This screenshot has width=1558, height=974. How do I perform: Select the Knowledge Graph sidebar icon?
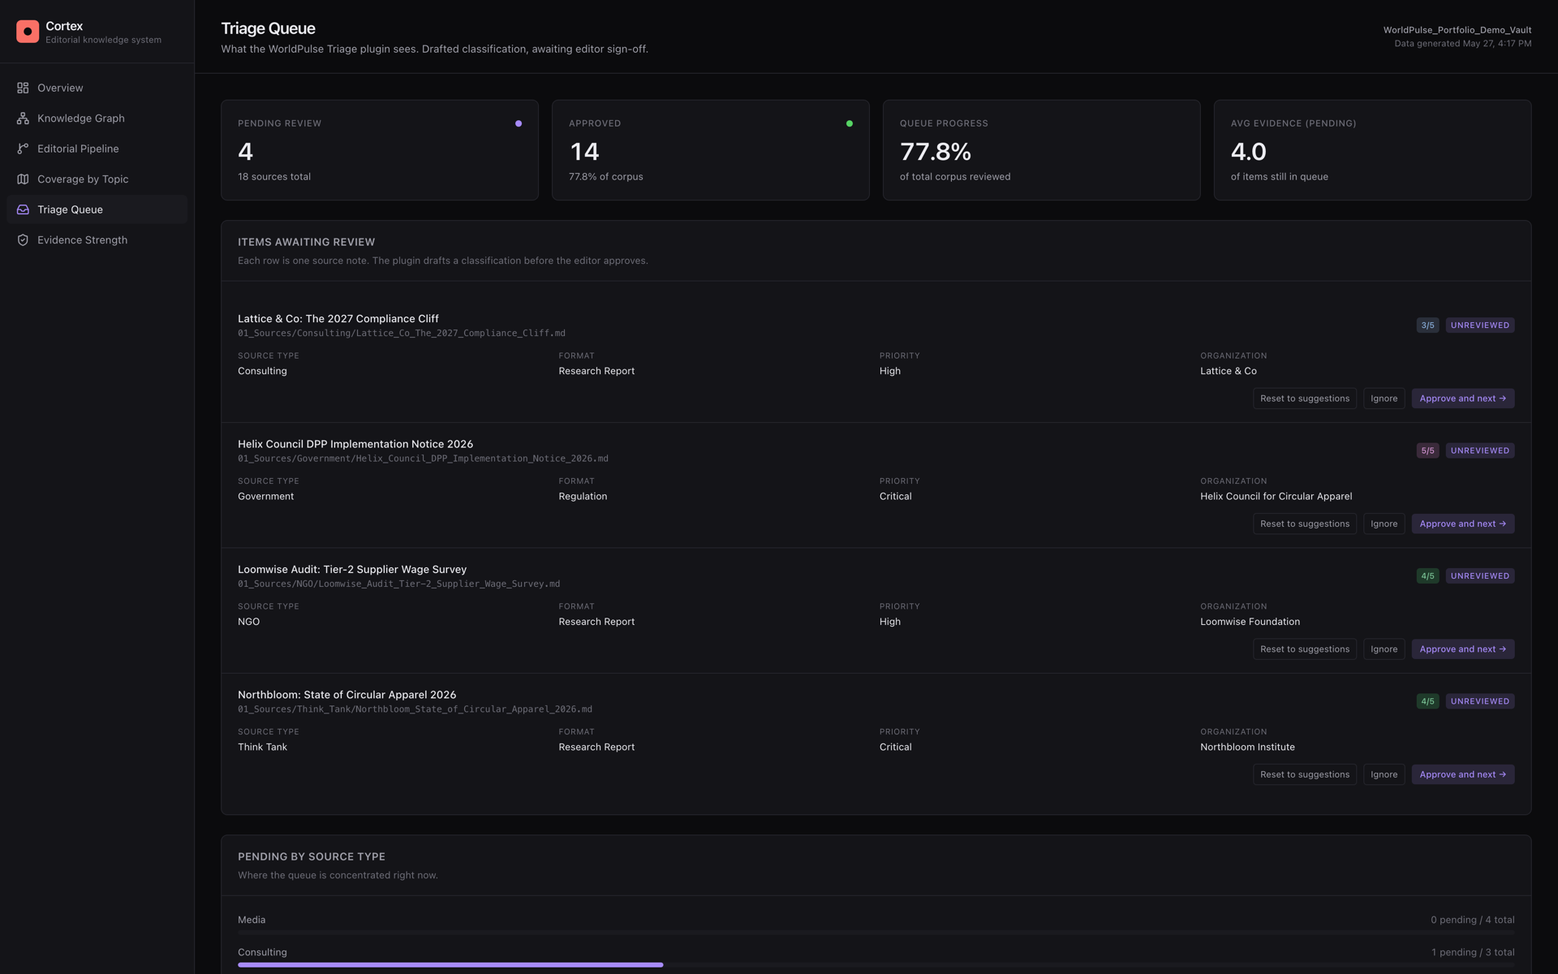tap(23, 119)
